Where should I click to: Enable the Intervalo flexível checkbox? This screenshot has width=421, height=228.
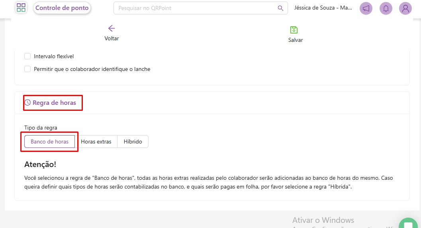click(x=27, y=56)
